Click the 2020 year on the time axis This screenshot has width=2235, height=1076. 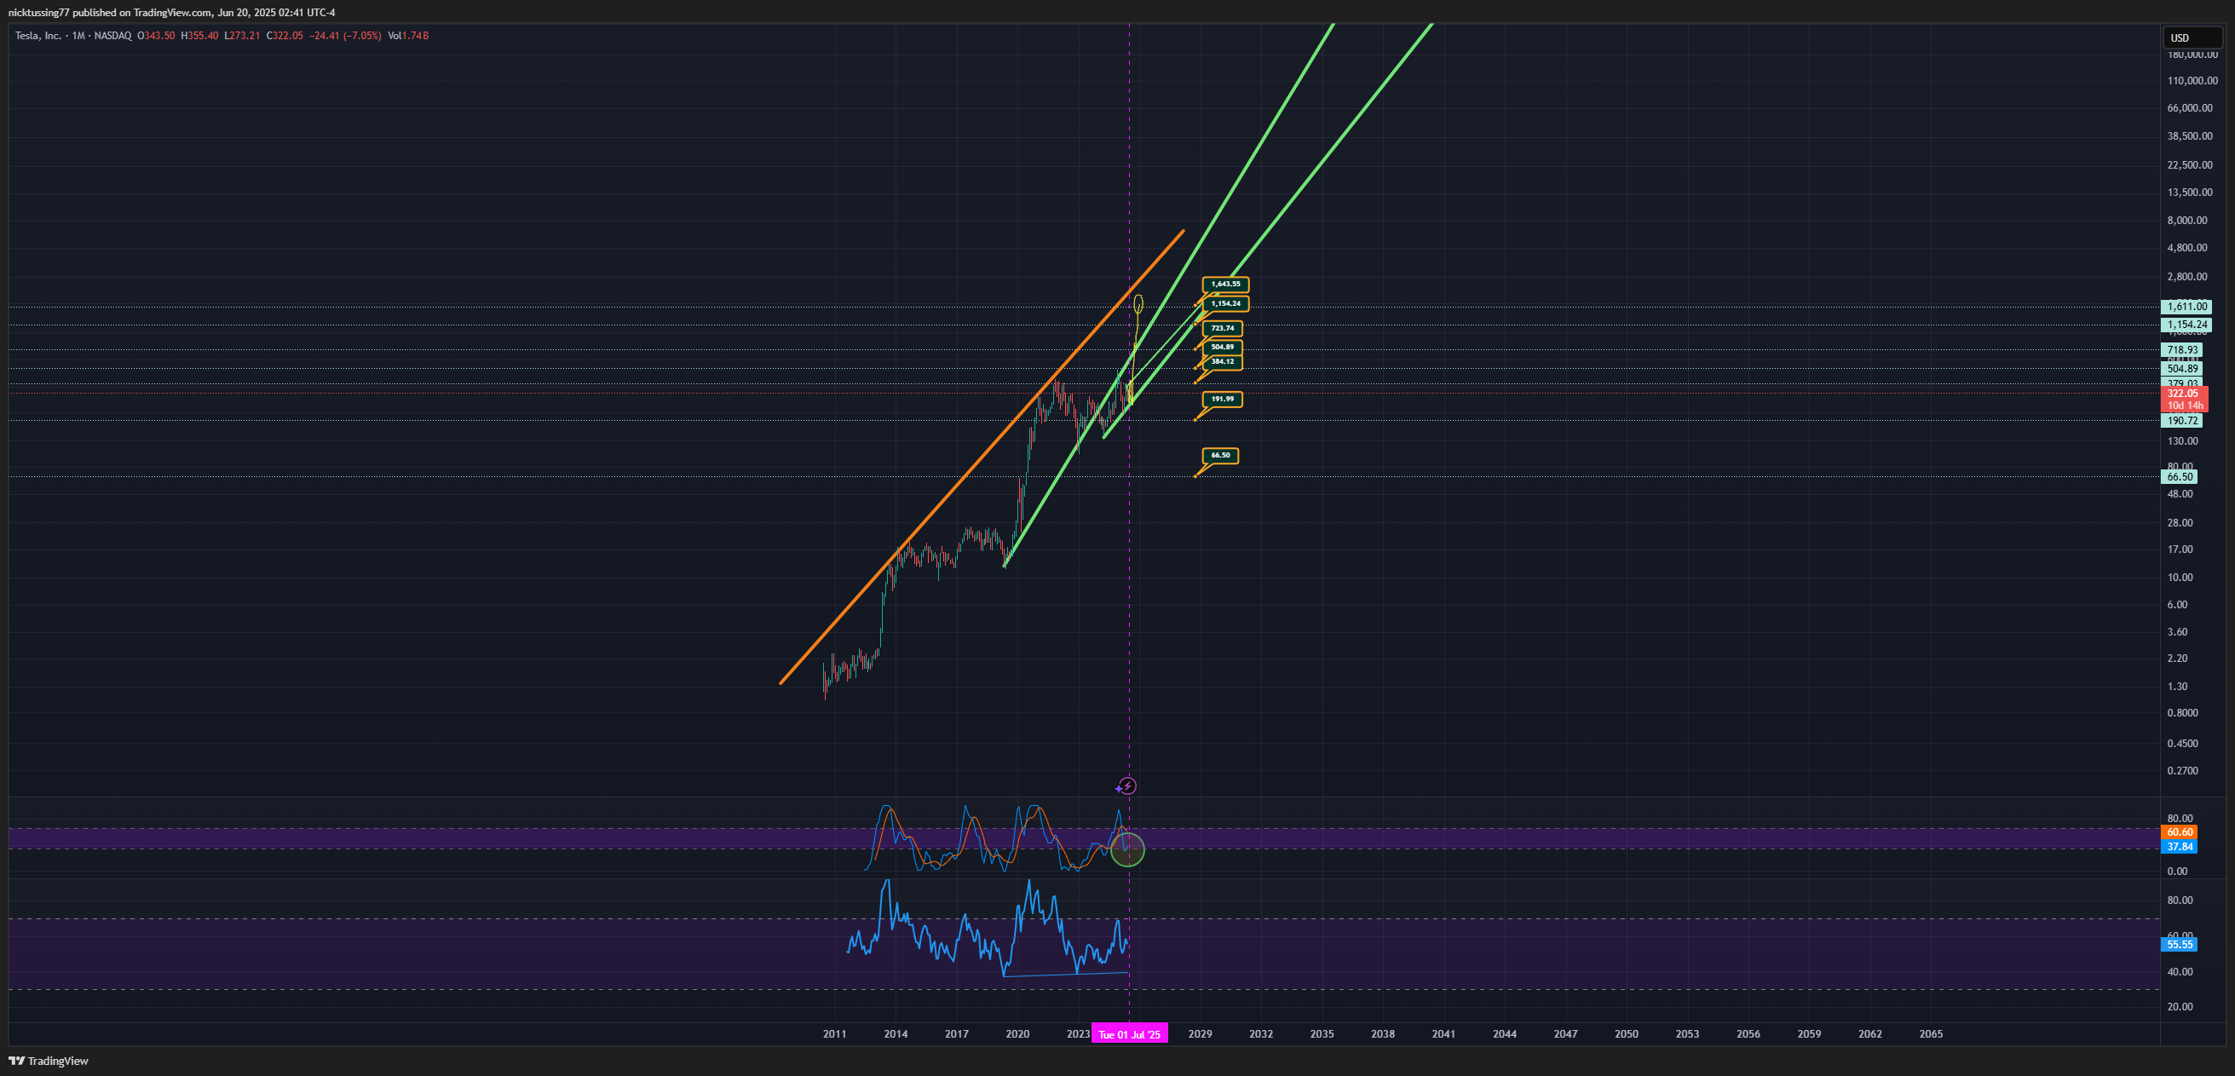[1017, 1033]
